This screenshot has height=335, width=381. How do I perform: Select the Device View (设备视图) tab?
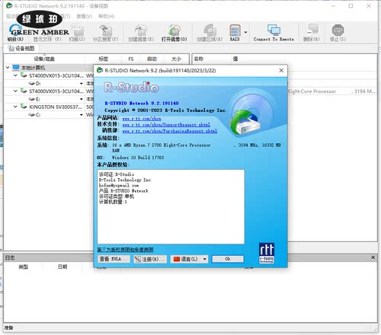click(x=21, y=49)
